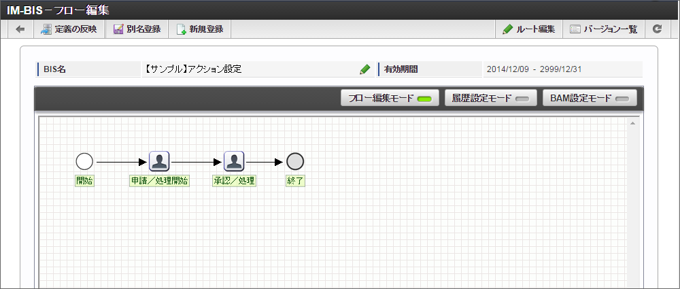Click the back arrow icon
Viewport: 680px width, 289px height.
coord(20,29)
